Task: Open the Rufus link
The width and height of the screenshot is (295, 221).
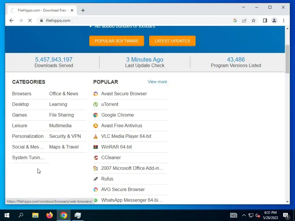Action: [x=107, y=179]
